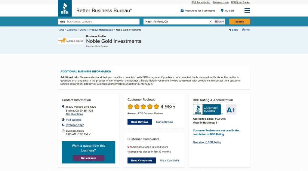
Task: Click the Accredited Business seal badge
Action: click(x=207, y=109)
